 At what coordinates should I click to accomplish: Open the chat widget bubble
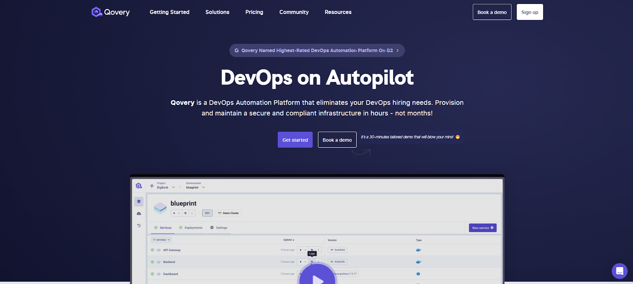click(x=620, y=271)
